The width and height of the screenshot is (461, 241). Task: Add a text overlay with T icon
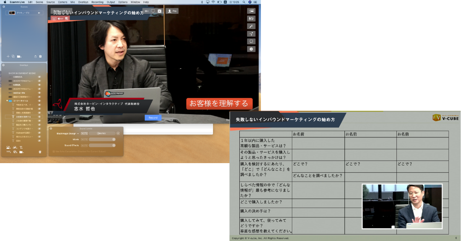pyautogui.click(x=22, y=147)
